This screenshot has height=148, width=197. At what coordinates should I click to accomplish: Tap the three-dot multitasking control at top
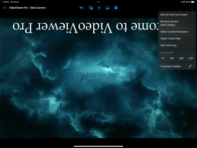pos(98,2)
